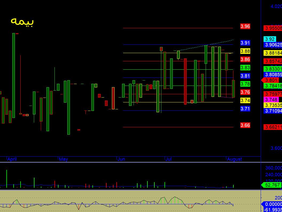Select the yellow 3.88184 axis price tag
282x212 pixels.
[x=273, y=53]
